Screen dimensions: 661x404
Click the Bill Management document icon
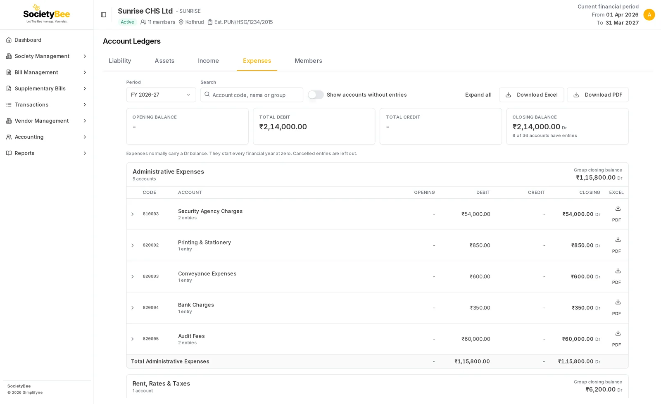coord(9,72)
